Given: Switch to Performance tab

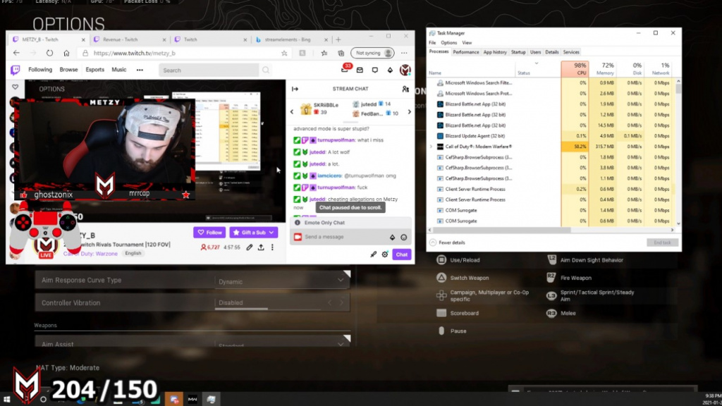Looking at the screenshot, I should [x=465, y=52].
